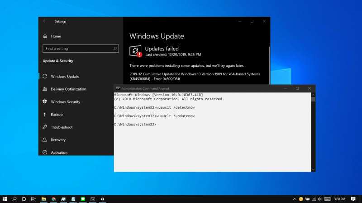
Task: Click the Recovery icon in sidebar
Action: point(45,139)
